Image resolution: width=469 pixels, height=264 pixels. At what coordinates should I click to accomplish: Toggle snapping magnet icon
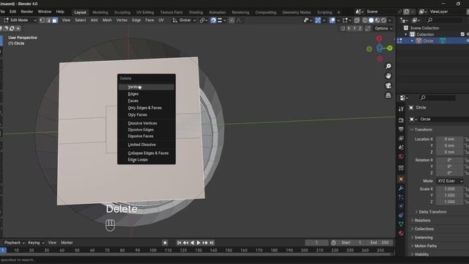click(x=213, y=21)
